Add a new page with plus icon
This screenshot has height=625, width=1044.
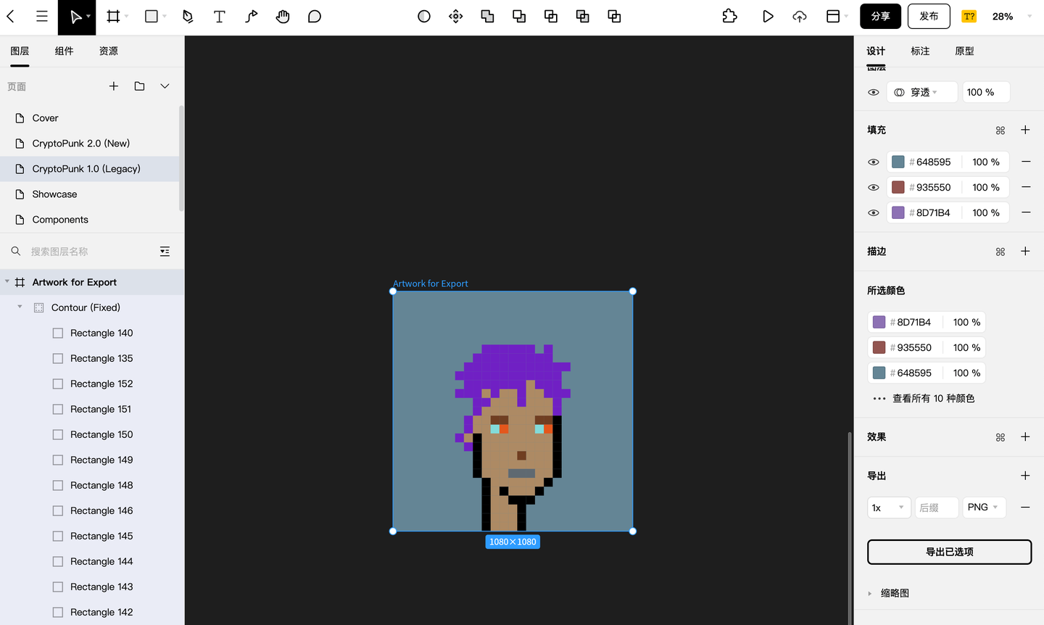click(114, 86)
